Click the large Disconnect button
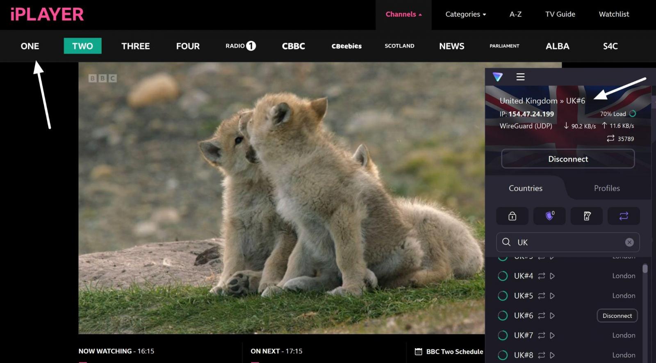Image resolution: width=656 pixels, height=363 pixels. pyautogui.click(x=568, y=159)
